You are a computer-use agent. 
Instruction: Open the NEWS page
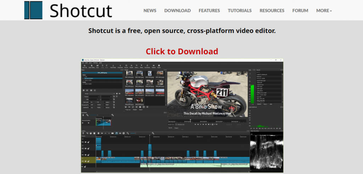click(x=150, y=11)
